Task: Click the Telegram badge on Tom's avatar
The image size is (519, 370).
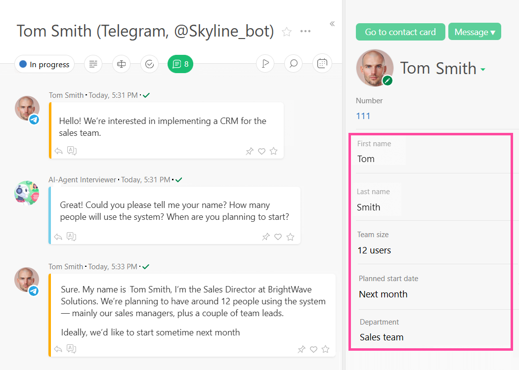Action: pos(34,119)
